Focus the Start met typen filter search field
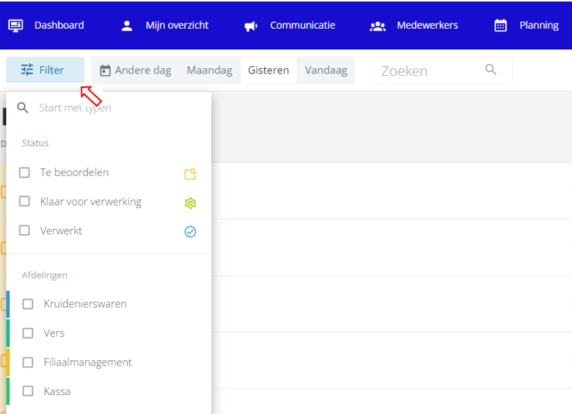 tap(109, 108)
